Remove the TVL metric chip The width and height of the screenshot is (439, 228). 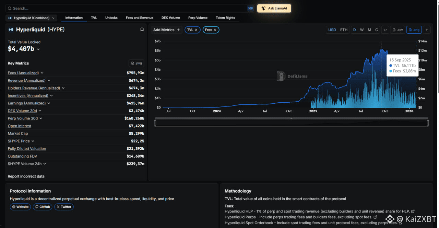click(196, 30)
